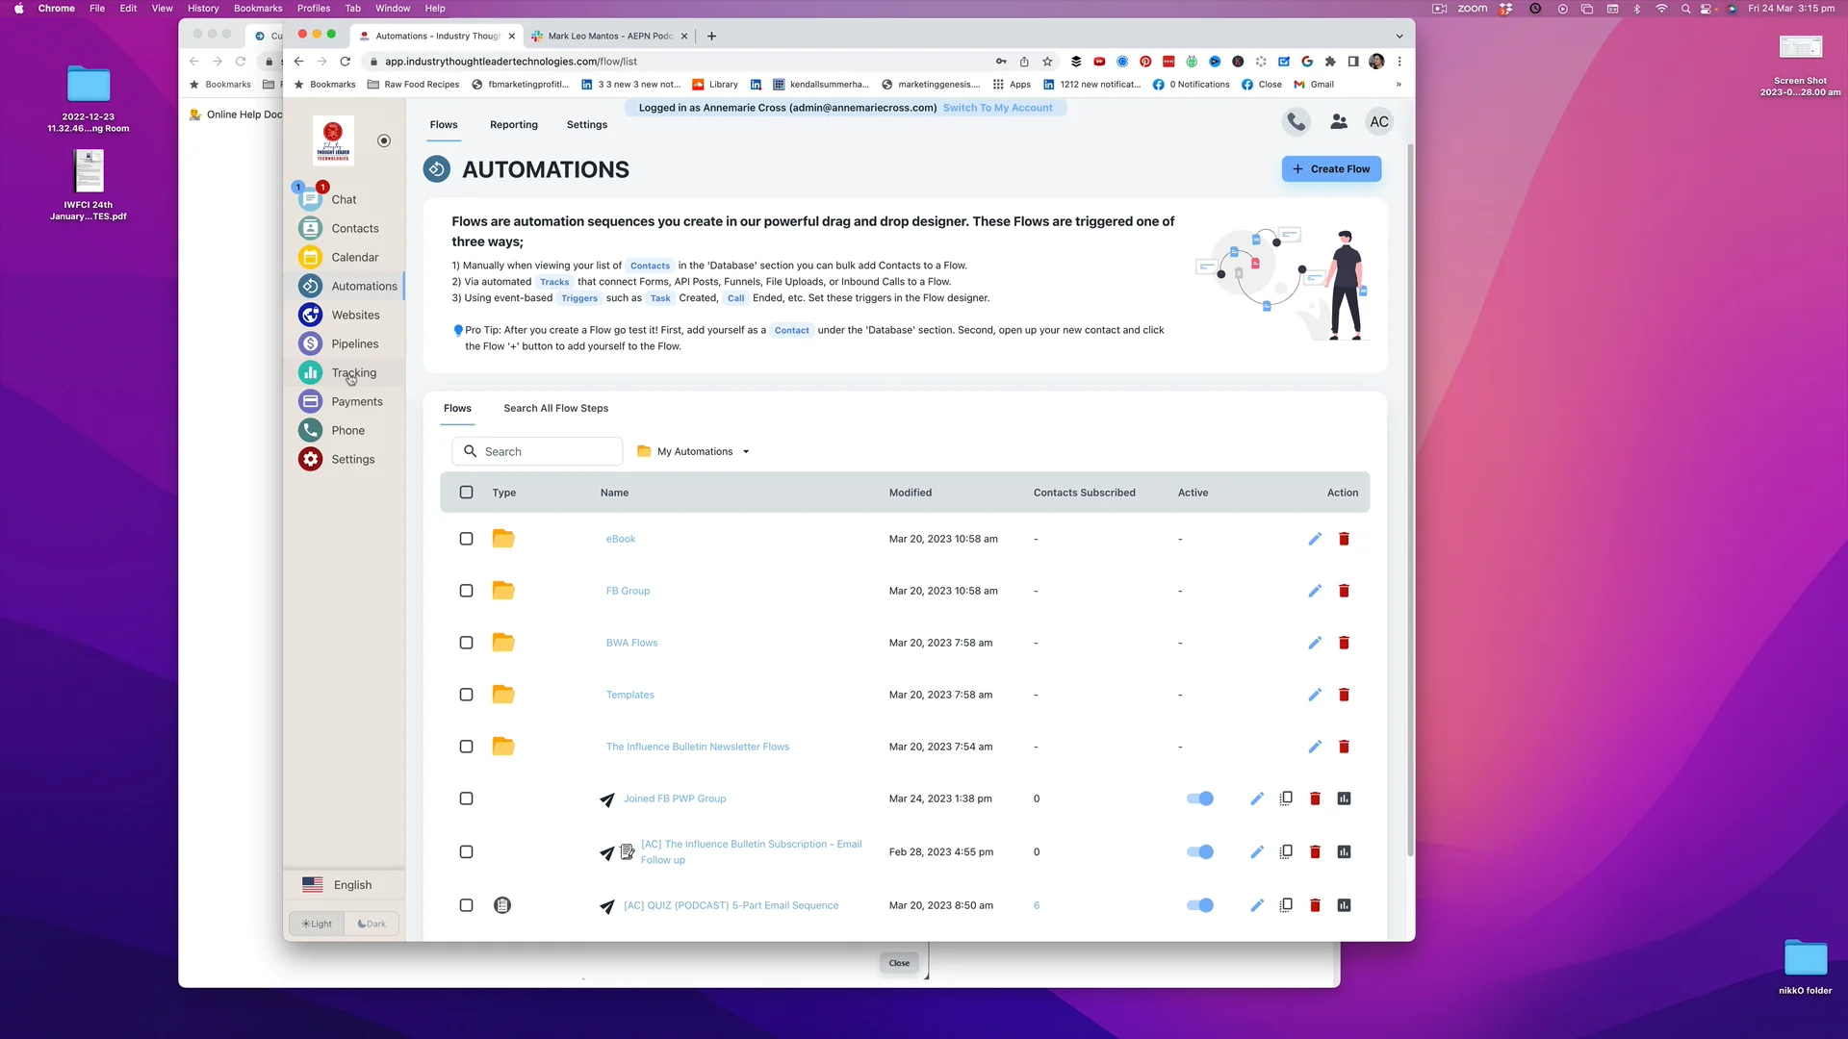The width and height of the screenshot is (1848, 1039).
Task: Delete the FB Group folder
Action: click(1344, 591)
